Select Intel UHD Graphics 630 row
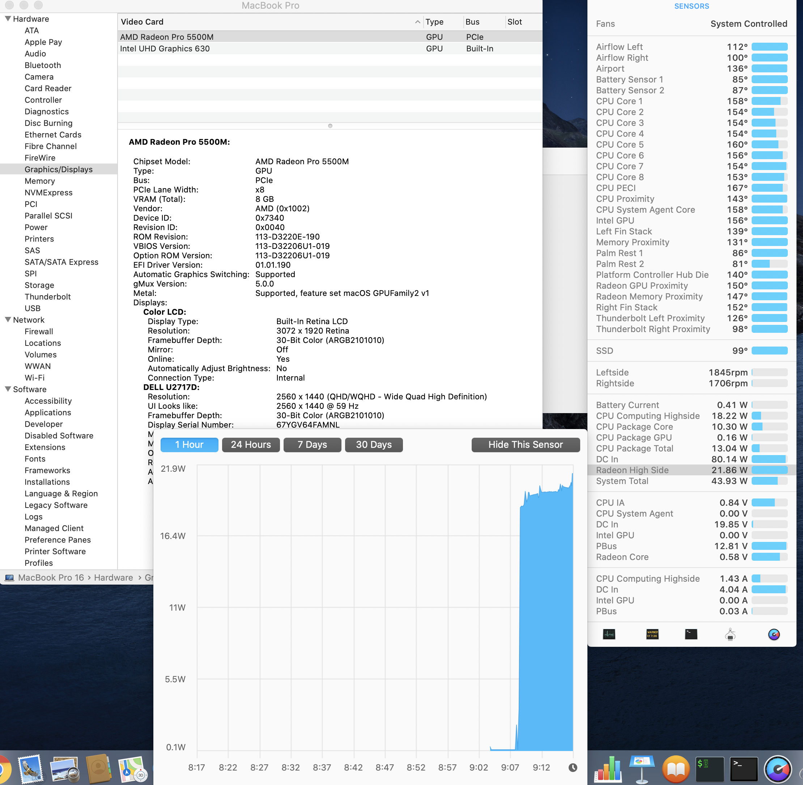 pyautogui.click(x=165, y=48)
